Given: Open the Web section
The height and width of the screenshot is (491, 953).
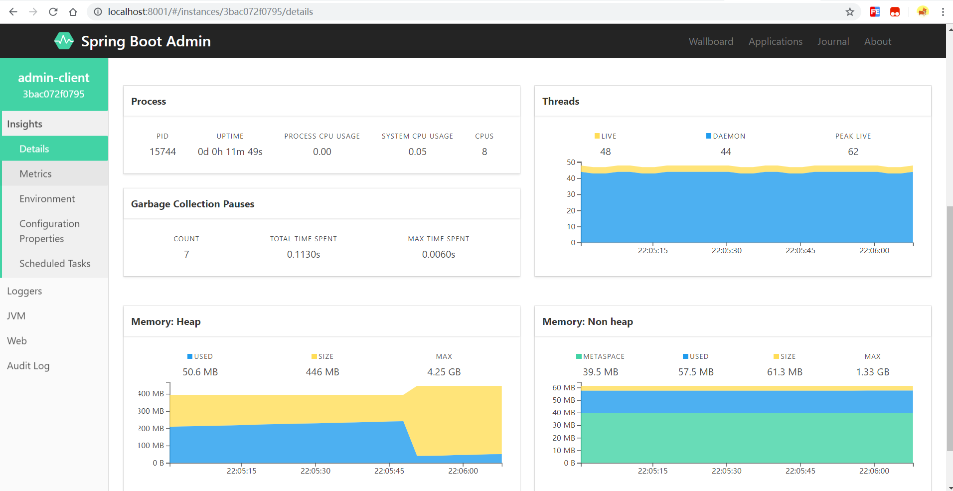Looking at the screenshot, I should tap(54, 340).
